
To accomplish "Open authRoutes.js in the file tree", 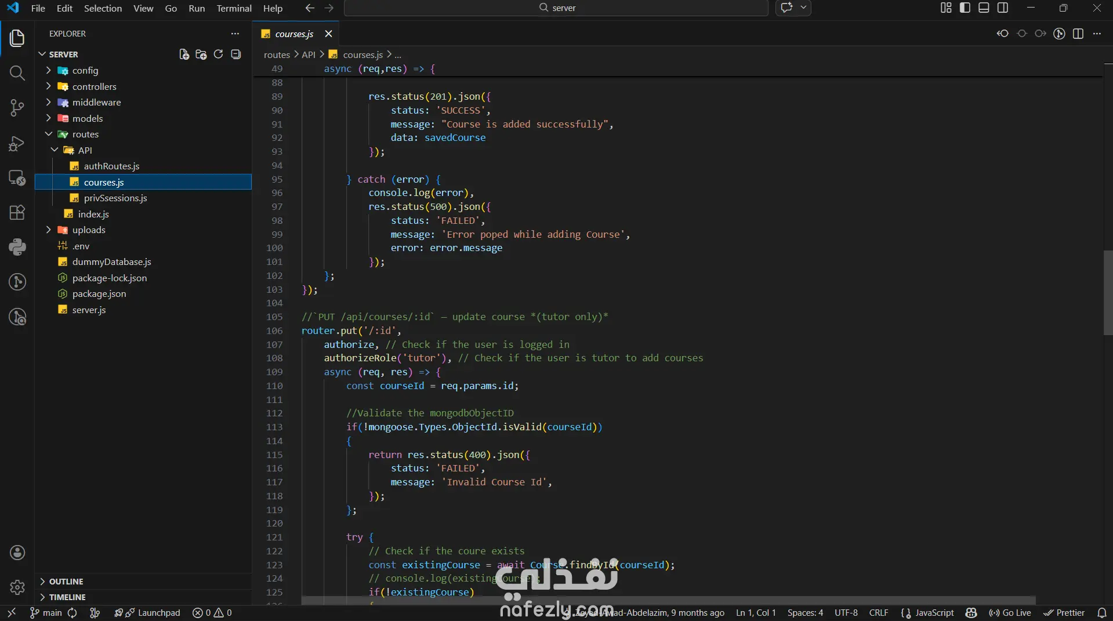I will pos(111,166).
